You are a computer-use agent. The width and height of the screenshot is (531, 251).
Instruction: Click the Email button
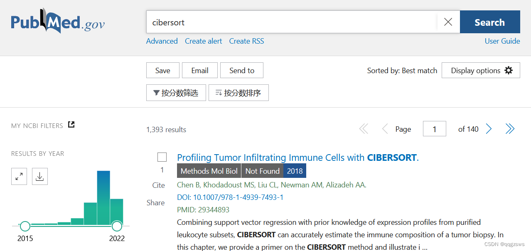(199, 70)
